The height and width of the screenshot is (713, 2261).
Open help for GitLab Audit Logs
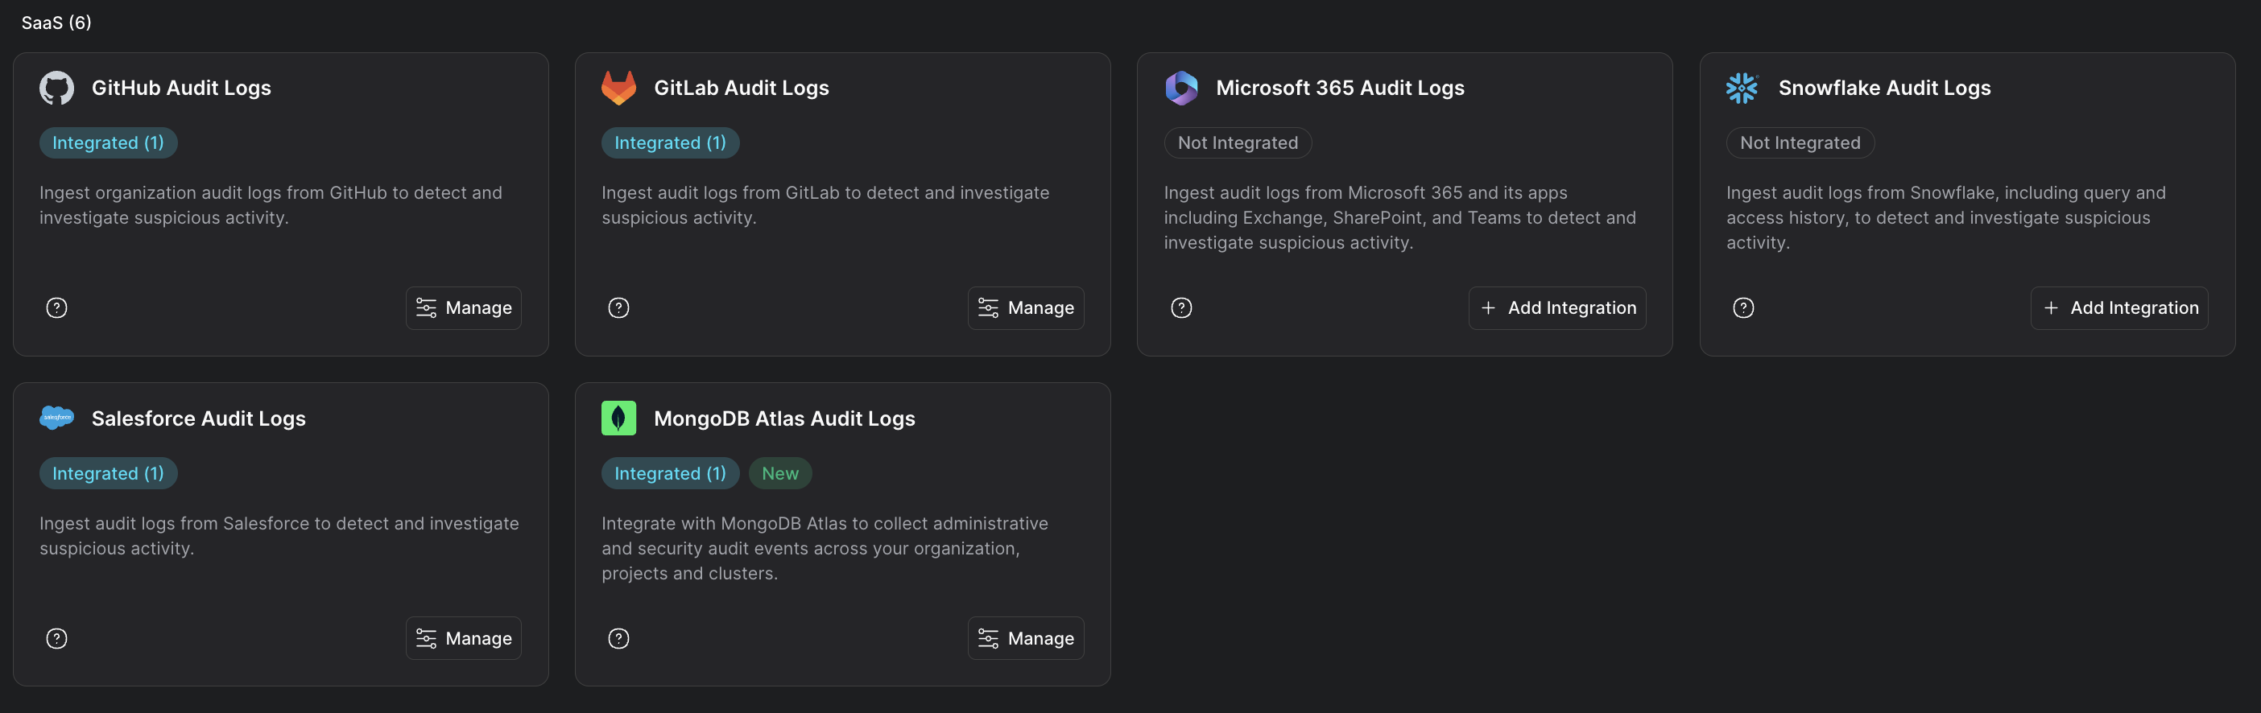618,308
